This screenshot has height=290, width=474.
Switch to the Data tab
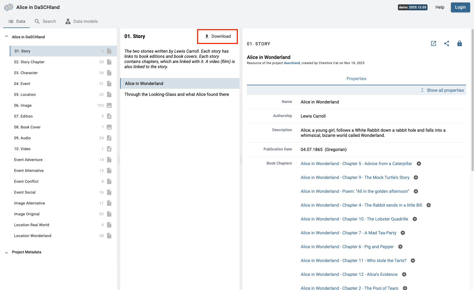coord(16,21)
